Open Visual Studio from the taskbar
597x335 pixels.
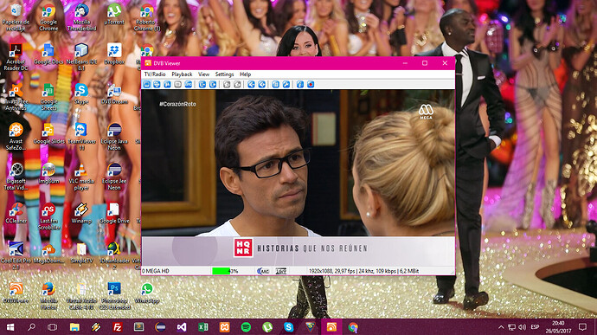182,327
